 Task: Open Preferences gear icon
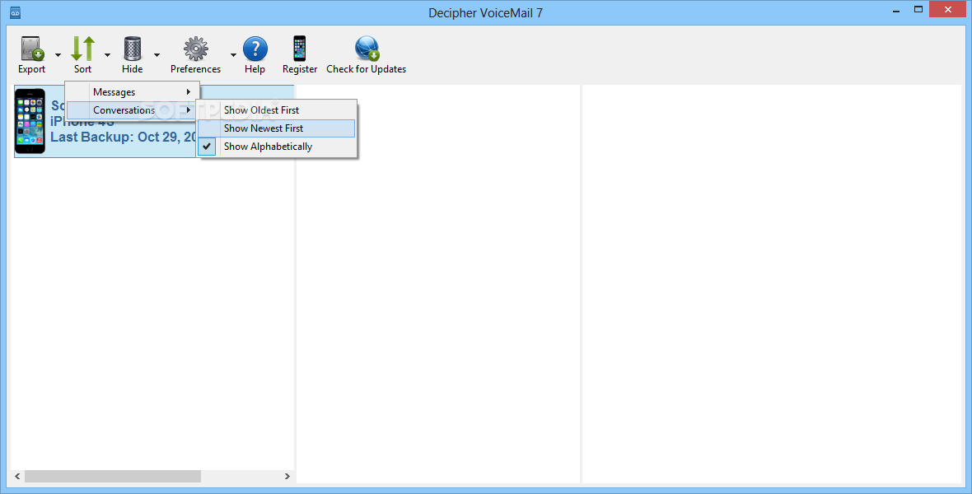coord(195,49)
